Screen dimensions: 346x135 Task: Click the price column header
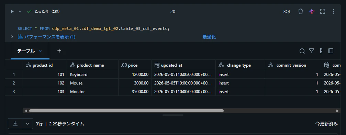(135, 65)
